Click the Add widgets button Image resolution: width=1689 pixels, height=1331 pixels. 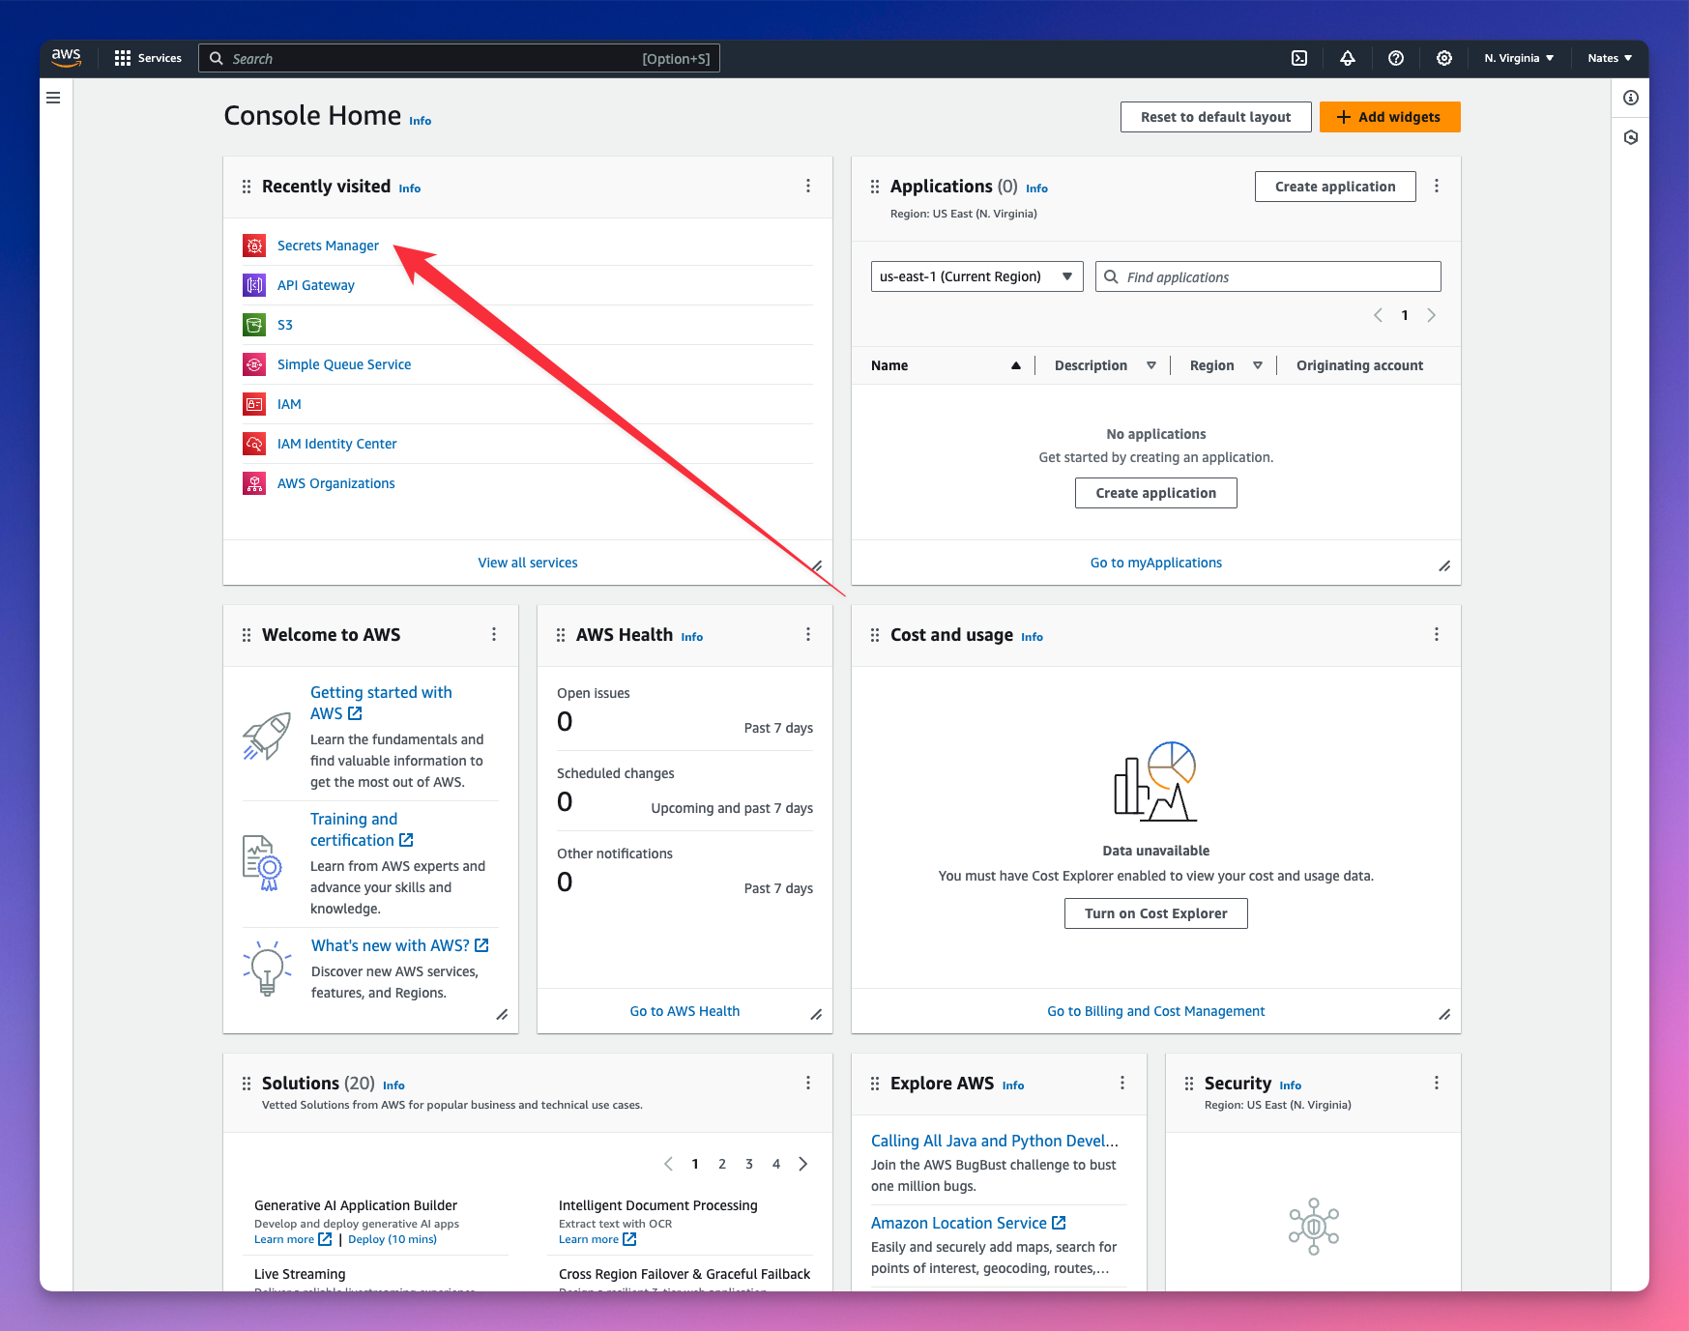[x=1389, y=117]
